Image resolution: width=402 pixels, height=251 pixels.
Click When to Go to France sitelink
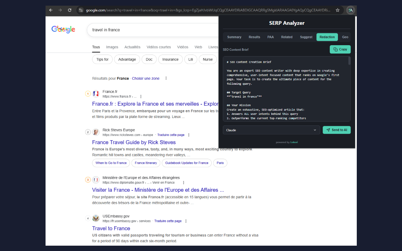[x=111, y=163]
